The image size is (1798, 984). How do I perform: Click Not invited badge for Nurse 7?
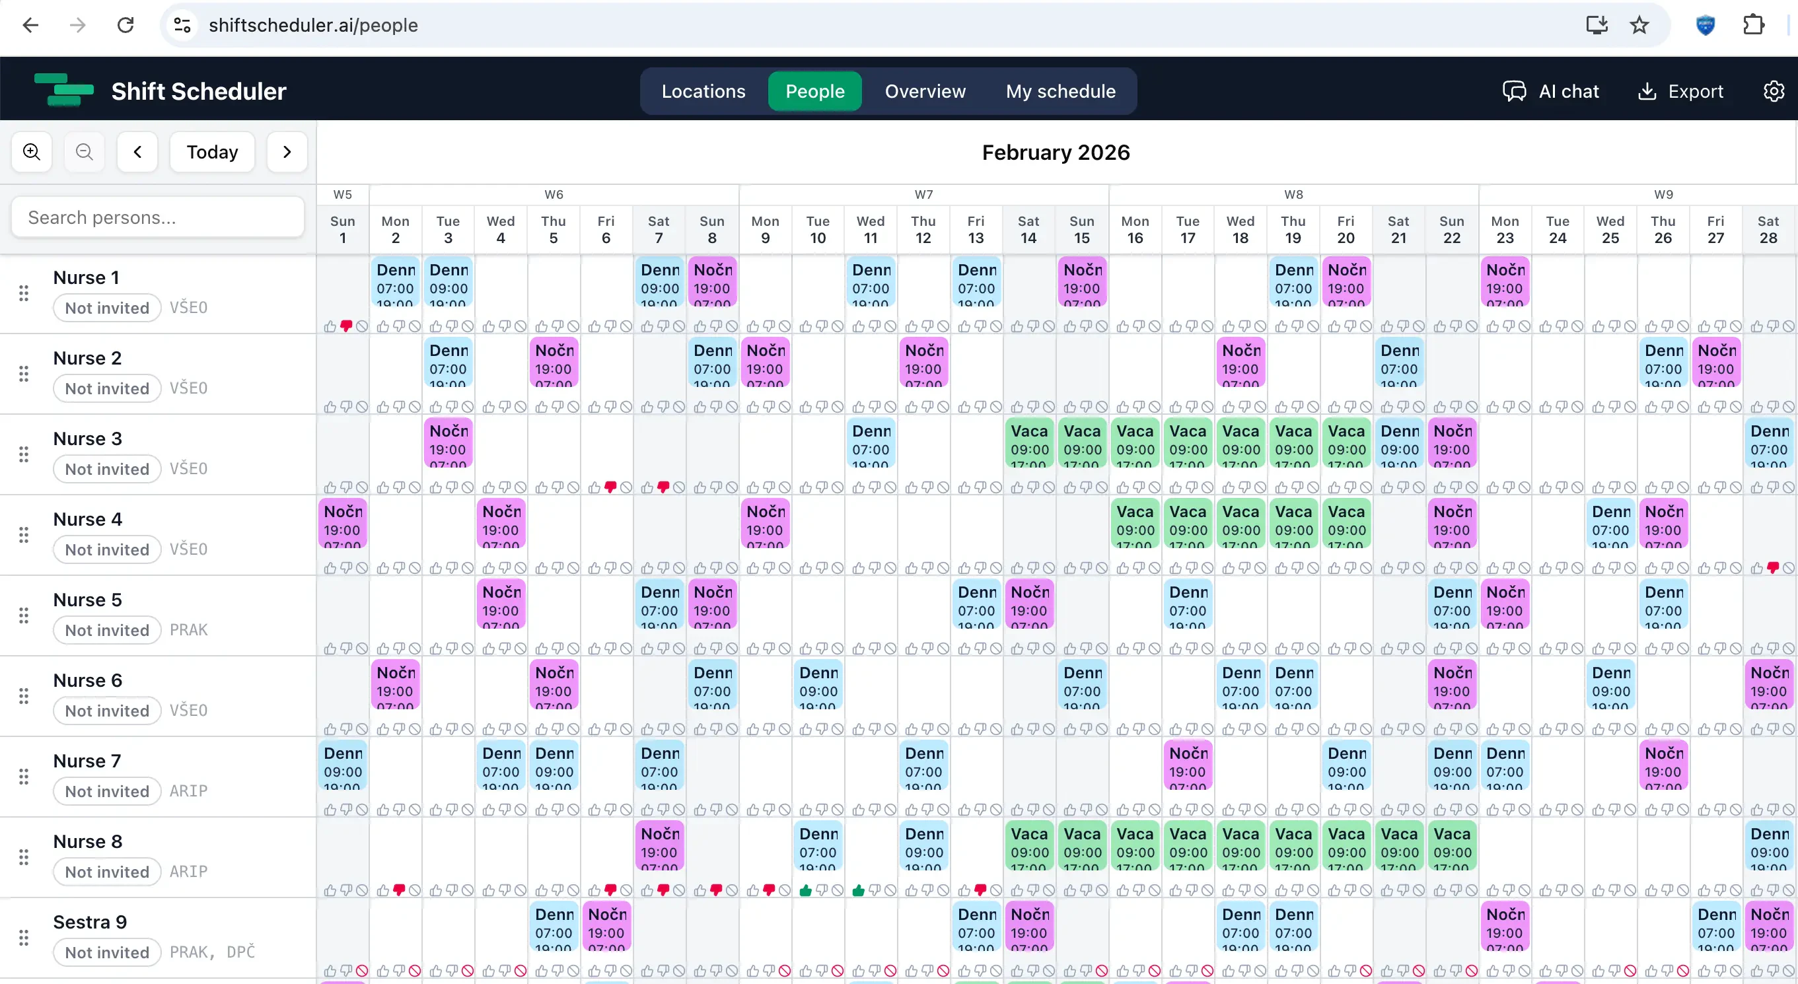[x=107, y=791]
